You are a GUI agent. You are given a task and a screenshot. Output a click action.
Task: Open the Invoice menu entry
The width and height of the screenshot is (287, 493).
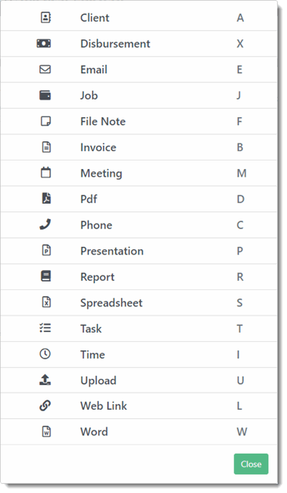coord(139,147)
